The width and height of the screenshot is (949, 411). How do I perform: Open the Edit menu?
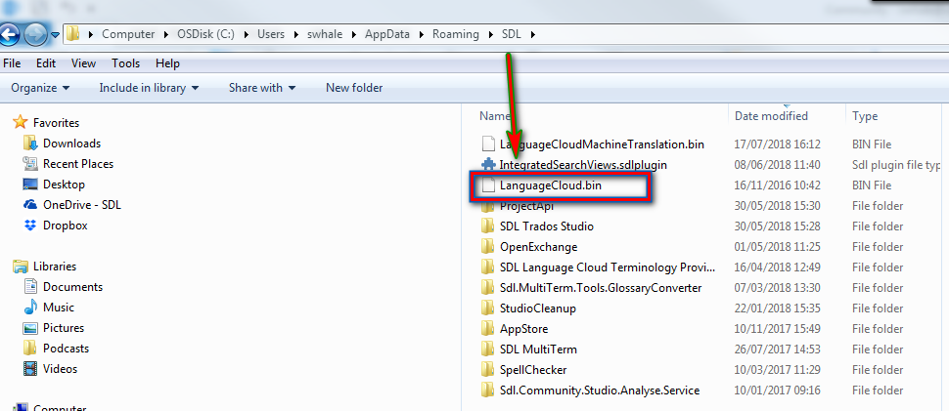click(x=45, y=63)
